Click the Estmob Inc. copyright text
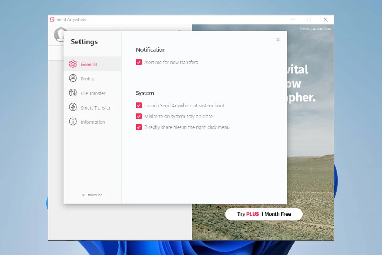This screenshot has width=382, height=255. coord(92,195)
